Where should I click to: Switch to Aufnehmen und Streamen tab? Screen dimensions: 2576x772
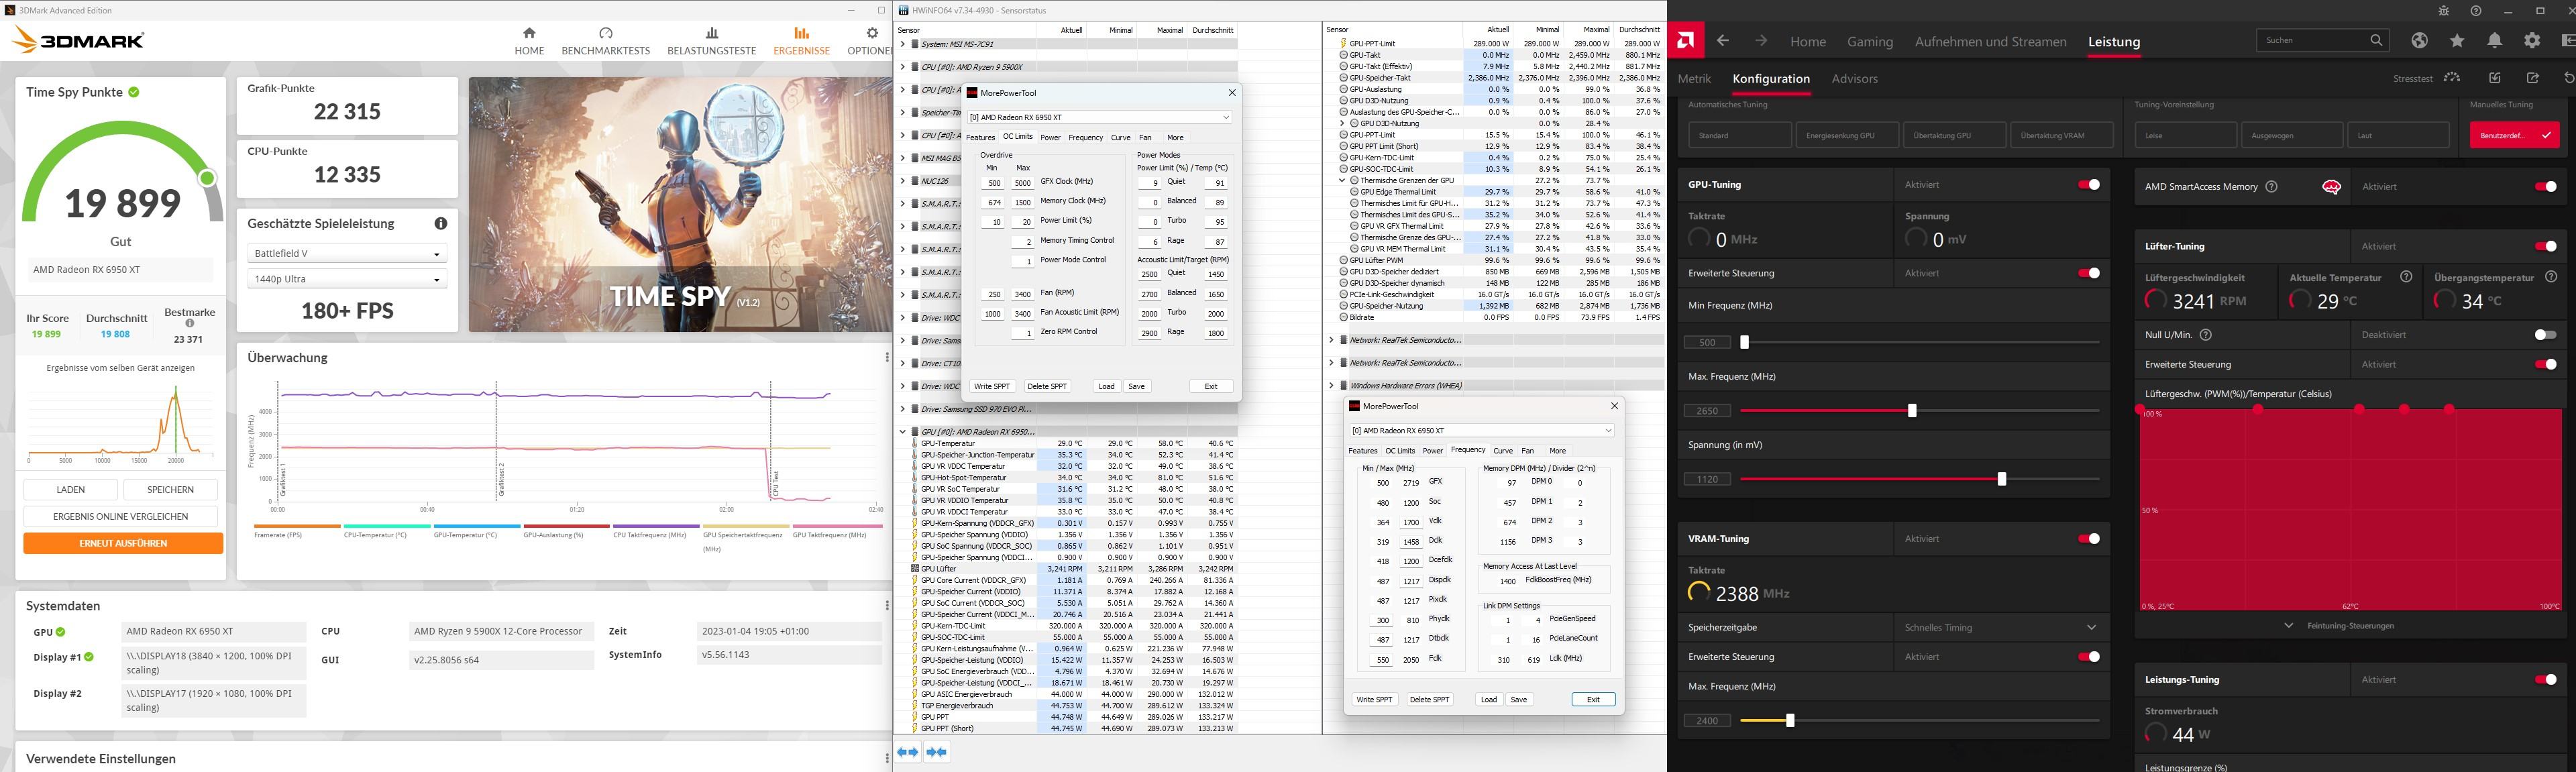click(1990, 42)
